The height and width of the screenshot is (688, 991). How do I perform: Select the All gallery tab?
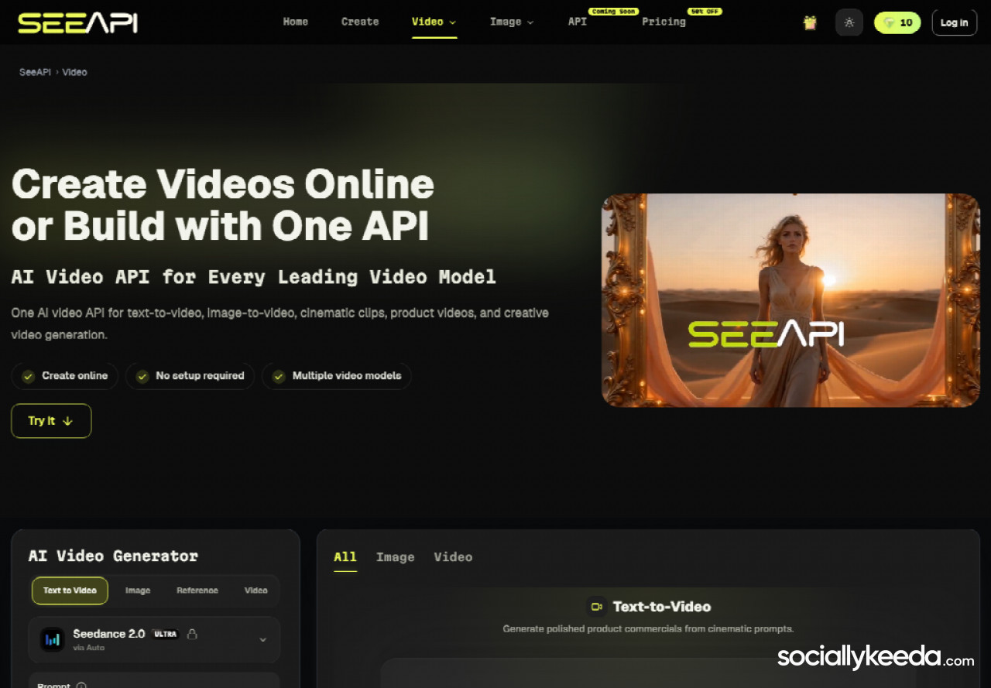(x=345, y=557)
